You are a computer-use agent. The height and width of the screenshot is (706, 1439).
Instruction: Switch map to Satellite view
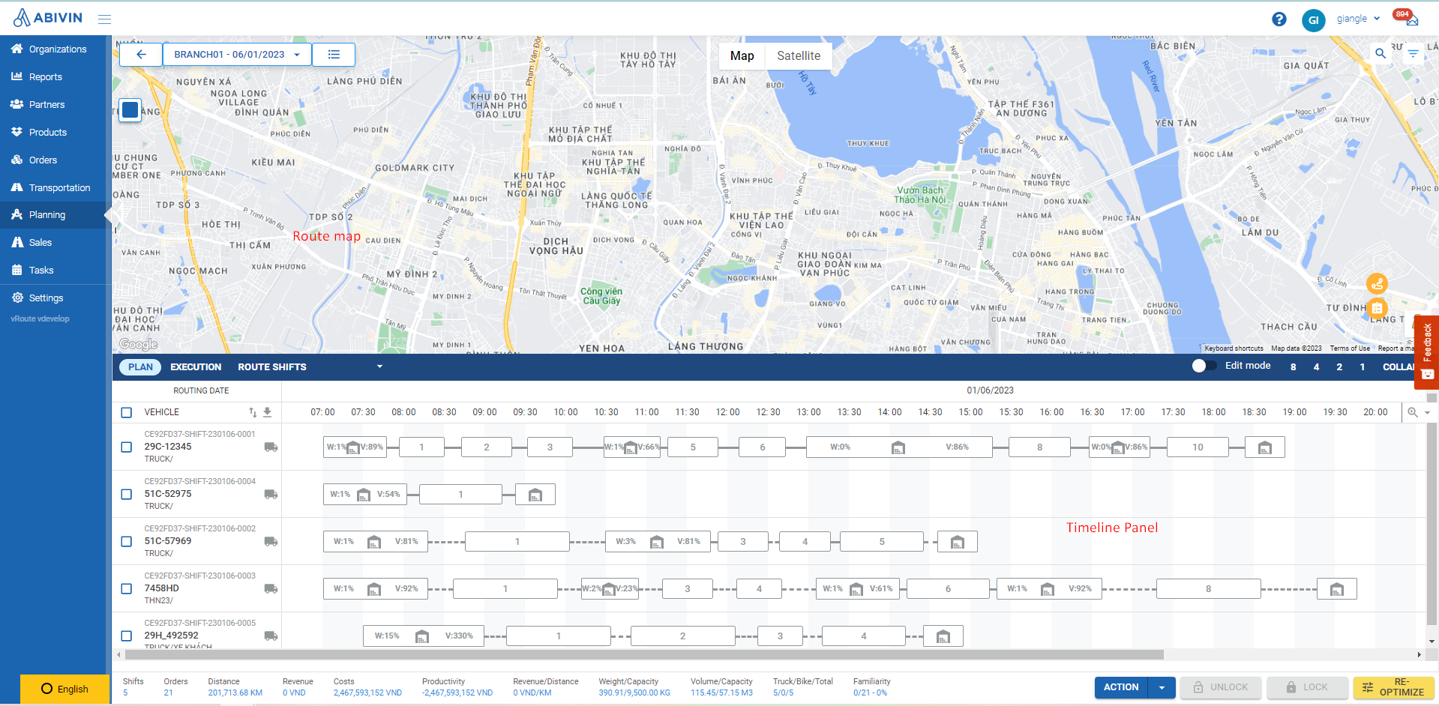799,55
